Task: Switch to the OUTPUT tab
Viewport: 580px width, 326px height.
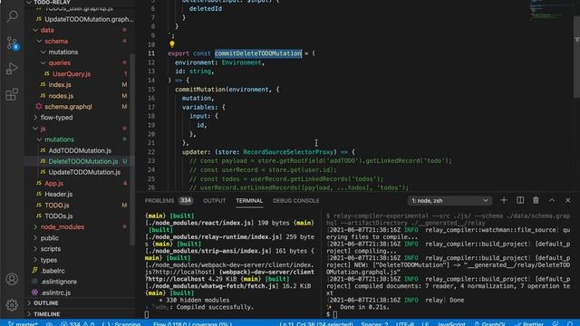Action: tap(214, 201)
